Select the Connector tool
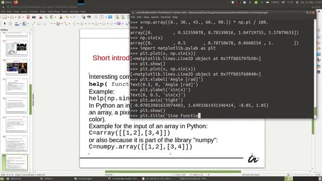This screenshot has width=322, height=181. pyautogui.click(x=66, y=24)
